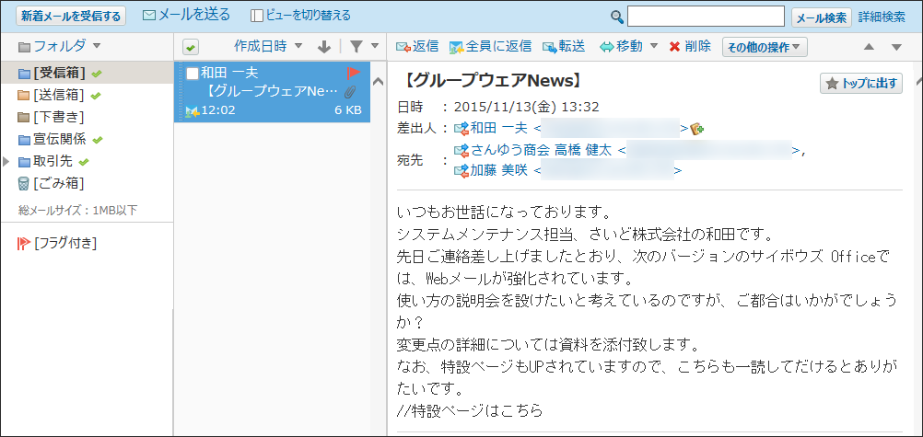
Task: Click green check beside [送信箱]
Action: click(96, 96)
